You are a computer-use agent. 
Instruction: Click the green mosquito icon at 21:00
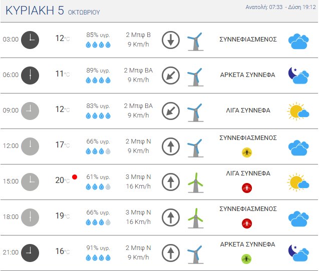247,258
